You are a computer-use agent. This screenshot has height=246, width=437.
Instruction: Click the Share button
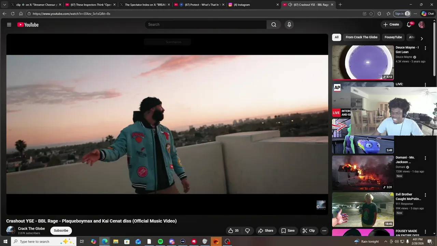click(266, 231)
